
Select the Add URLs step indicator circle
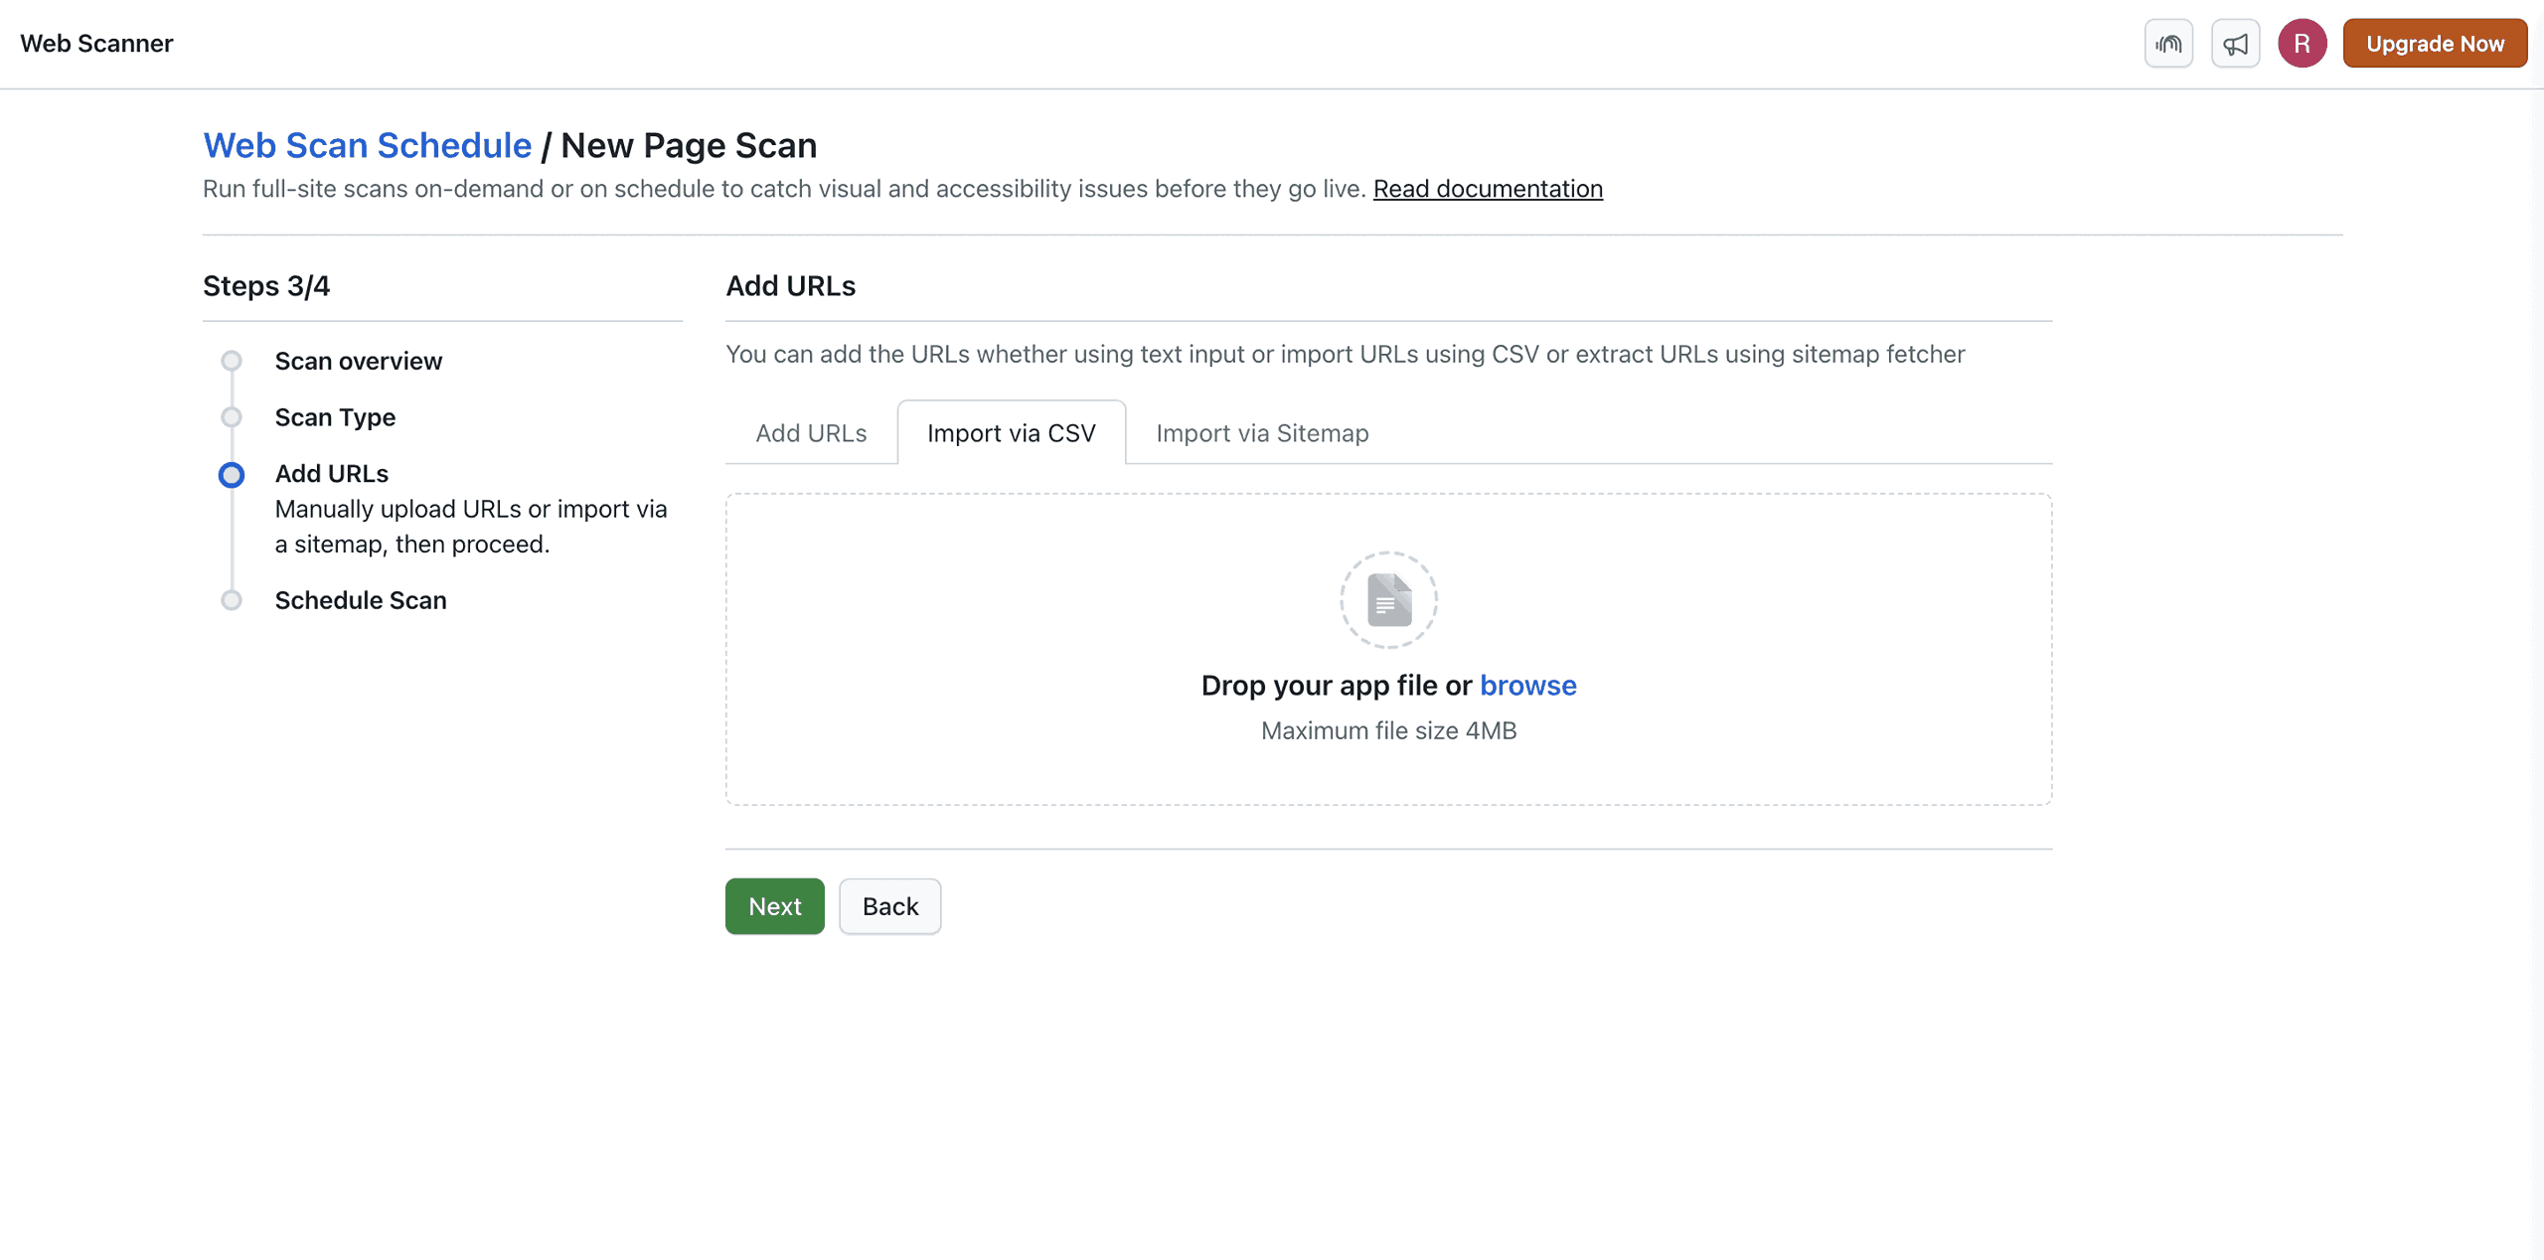point(232,475)
